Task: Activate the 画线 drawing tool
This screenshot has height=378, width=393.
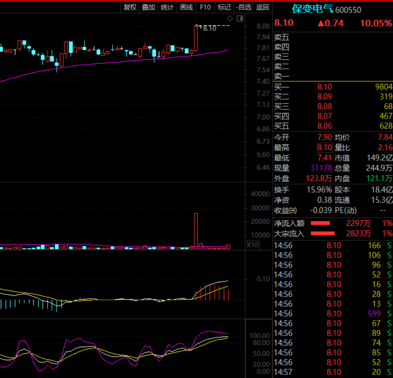Action: (187, 7)
